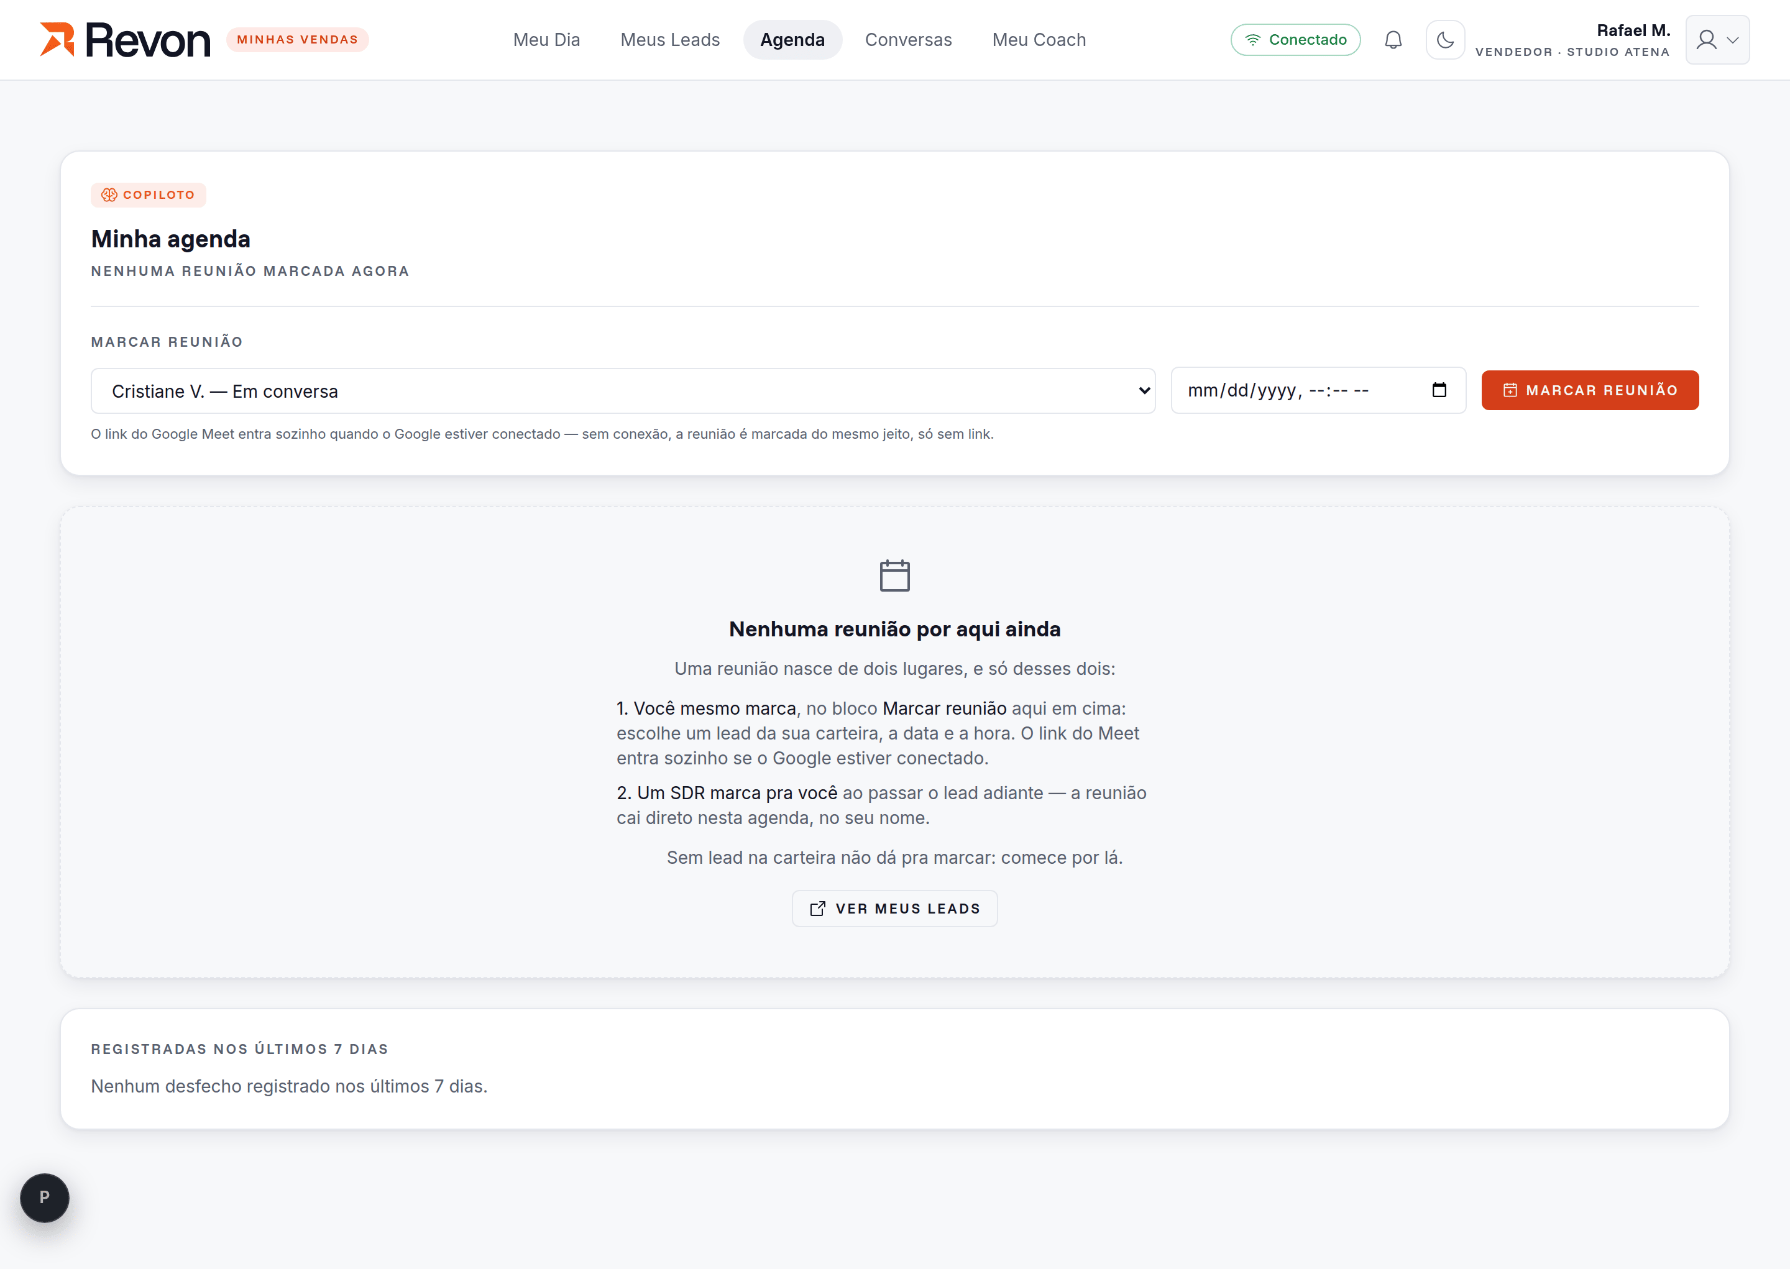Click the Copiloto brain badge
Screen dimensions: 1790x1269
pyautogui.click(x=149, y=195)
